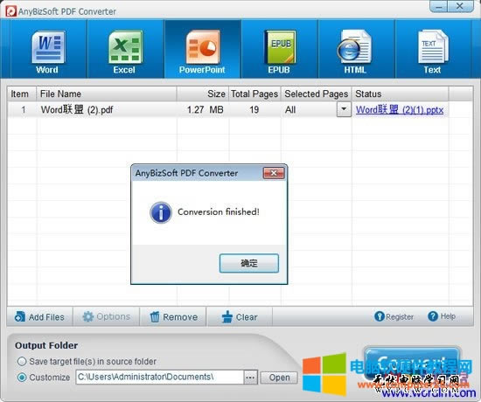Browse output folder with the ellipsis button
This screenshot has width=481, height=402.
[x=250, y=378]
